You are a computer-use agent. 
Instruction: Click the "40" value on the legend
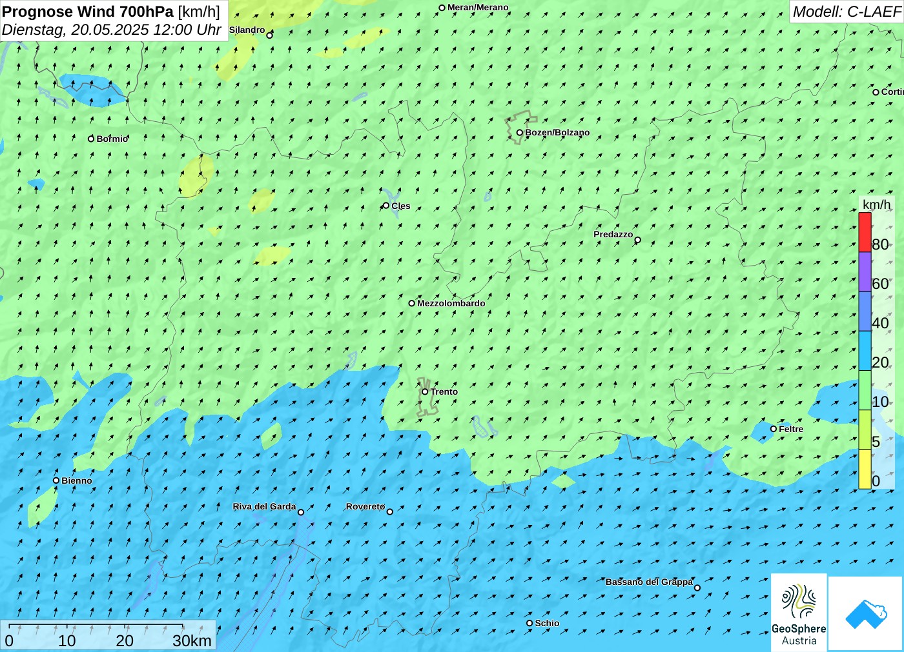pyautogui.click(x=880, y=323)
